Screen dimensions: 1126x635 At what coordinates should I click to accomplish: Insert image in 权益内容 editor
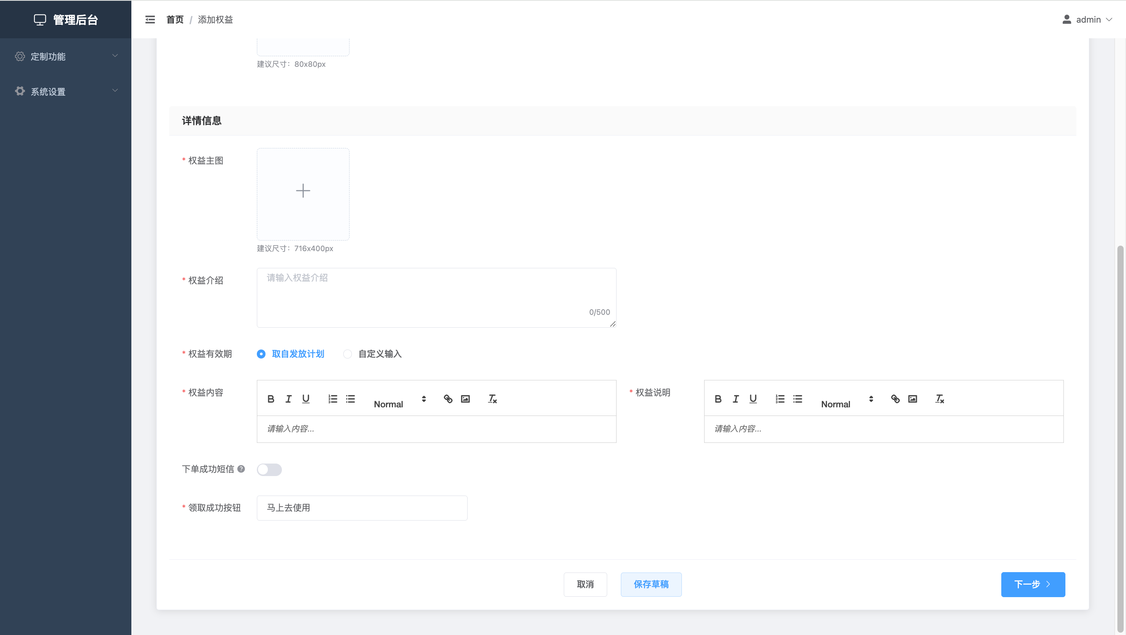[466, 399]
